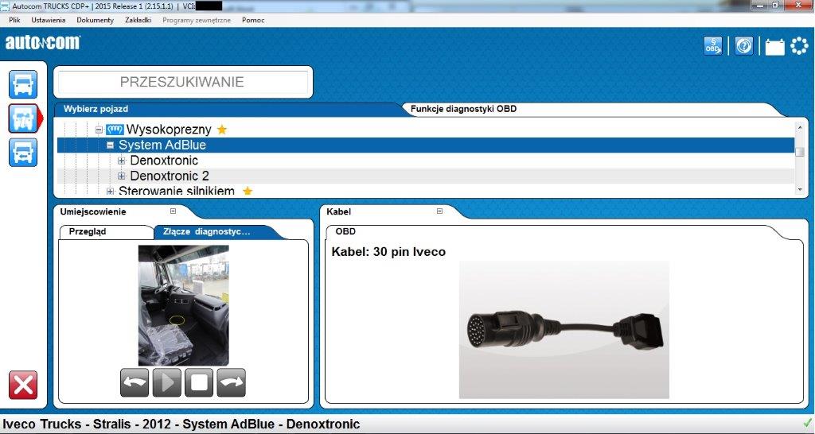This screenshot has height=434, width=815.
Task: Select the Wybierz pojazd tab
Action: [x=96, y=109]
